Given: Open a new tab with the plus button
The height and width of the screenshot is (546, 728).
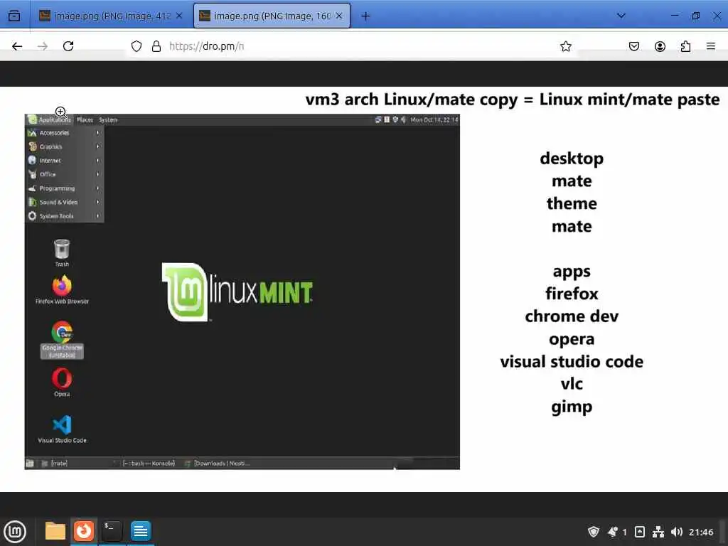Looking at the screenshot, I should 365,16.
